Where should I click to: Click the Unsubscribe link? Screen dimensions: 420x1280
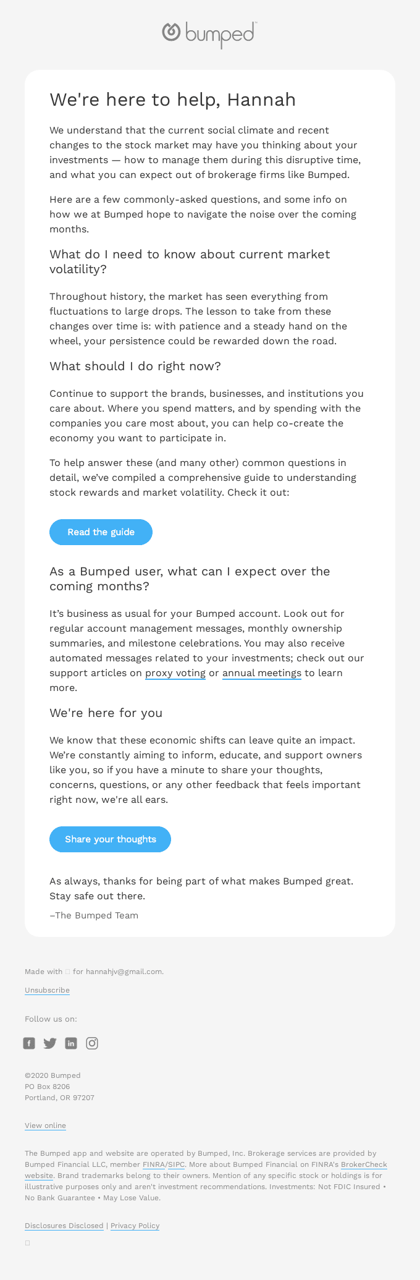[x=47, y=990]
